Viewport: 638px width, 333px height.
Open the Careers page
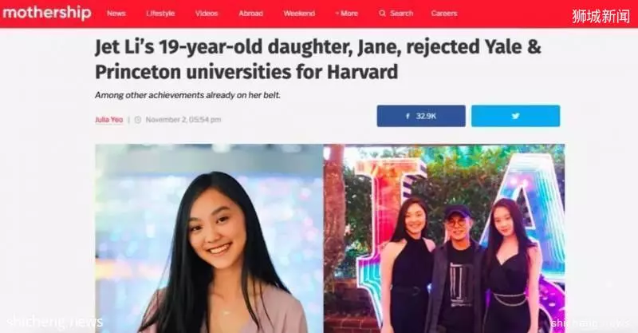(444, 14)
